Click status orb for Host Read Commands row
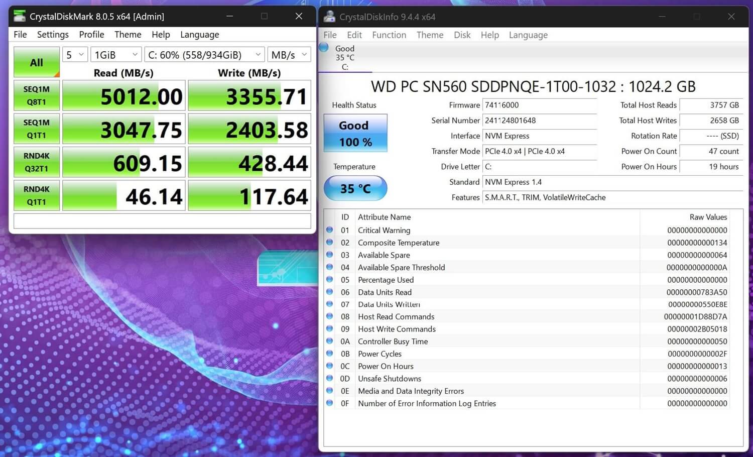Viewport: 753px width, 457px height. click(329, 316)
